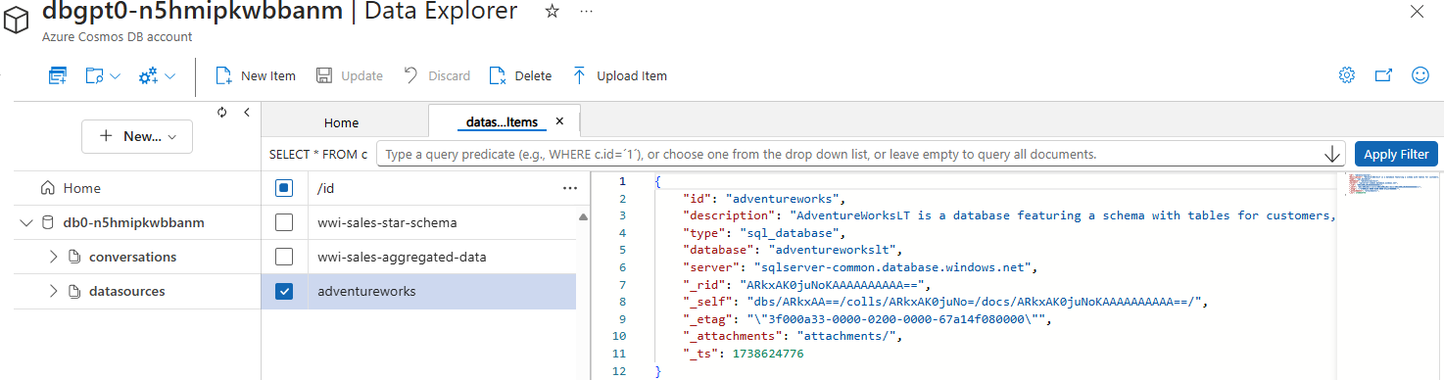Screen dimensions: 1444x380
Task: Click the container icon beside datasources
Action: pos(73,291)
